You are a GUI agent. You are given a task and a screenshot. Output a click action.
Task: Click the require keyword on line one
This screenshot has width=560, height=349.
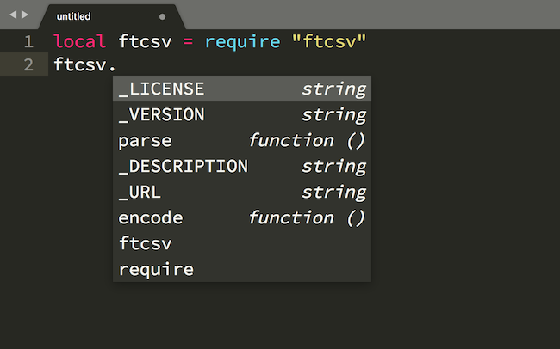click(242, 42)
